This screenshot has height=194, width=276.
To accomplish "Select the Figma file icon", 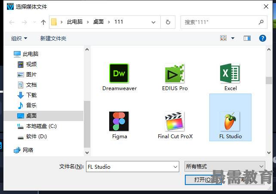I will 119,121.
